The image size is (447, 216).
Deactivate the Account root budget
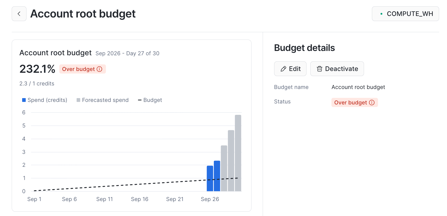(337, 69)
